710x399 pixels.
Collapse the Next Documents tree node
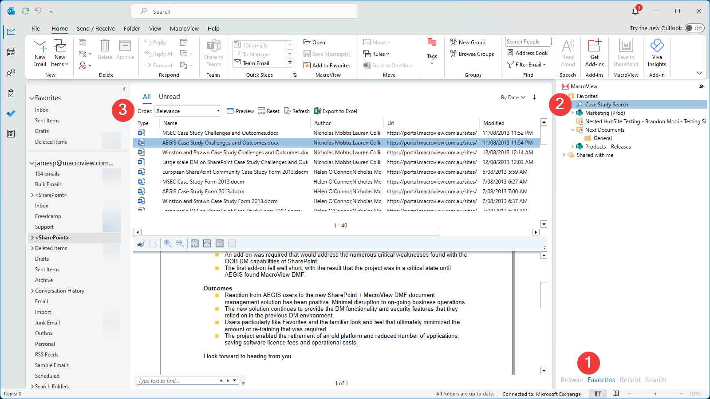click(572, 130)
